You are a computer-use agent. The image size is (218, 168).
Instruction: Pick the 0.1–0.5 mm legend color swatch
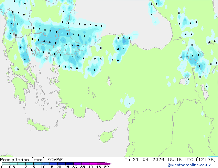(x=6, y=164)
